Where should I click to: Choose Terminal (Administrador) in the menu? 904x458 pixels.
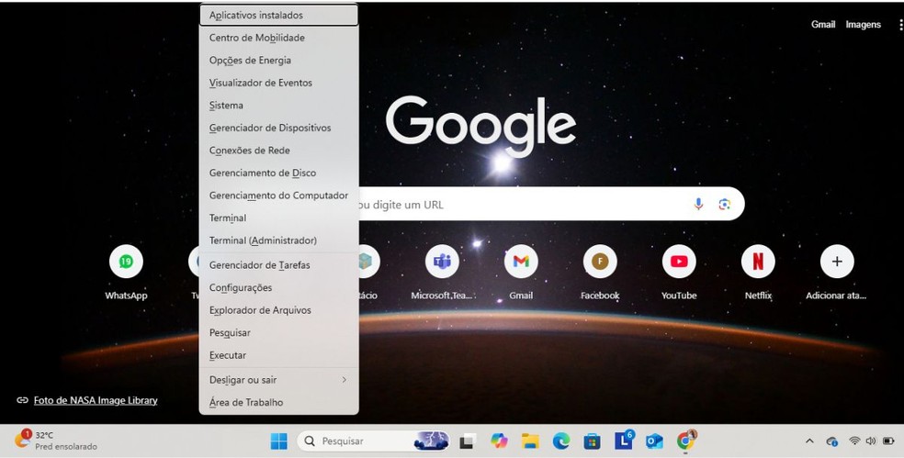(263, 240)
